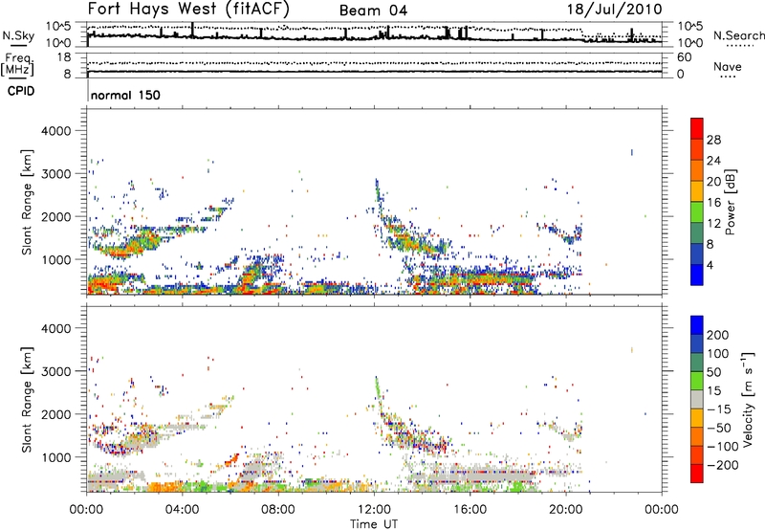Click the '100' label on Velocity colorbar
Image resolution: width=765 pixels, height=530 pixels.
click(x=718, y=353)
